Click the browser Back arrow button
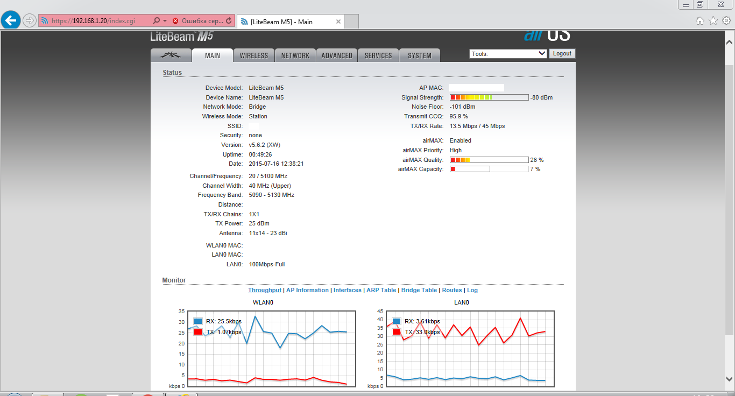 (11, 20)
